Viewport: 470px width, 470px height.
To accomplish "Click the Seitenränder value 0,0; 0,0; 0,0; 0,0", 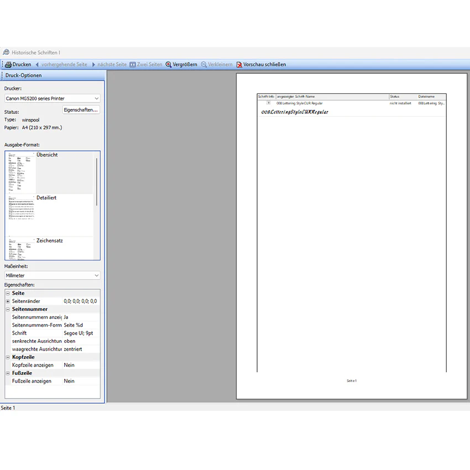I will click(x=80, y=301).
